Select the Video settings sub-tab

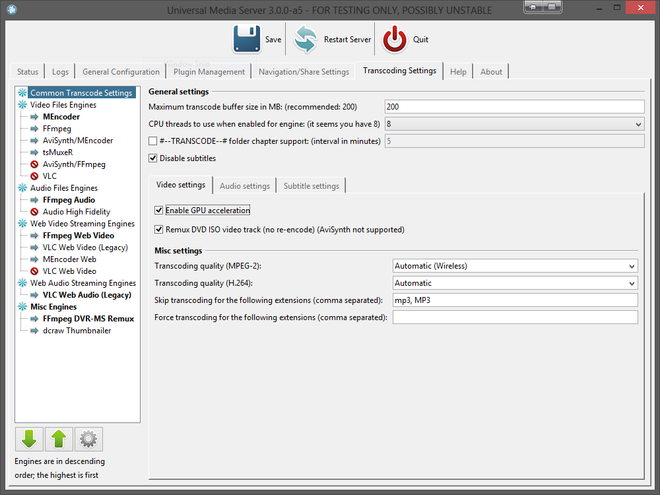(x=181, y=185)
